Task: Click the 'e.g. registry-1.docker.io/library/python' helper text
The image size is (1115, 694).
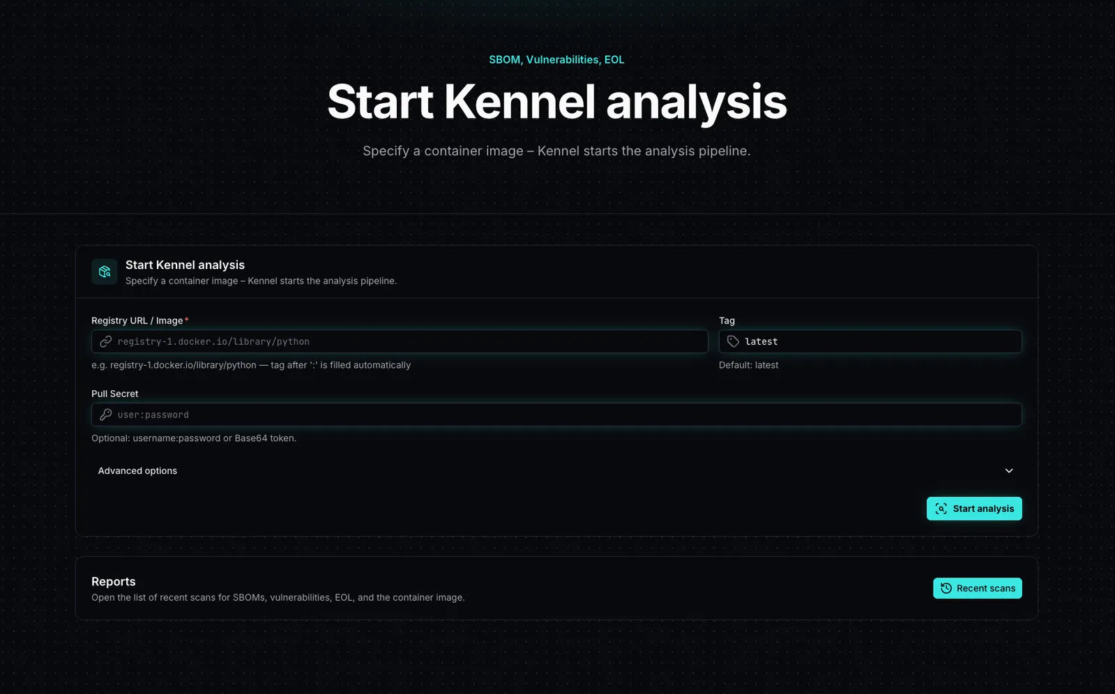Action: (x=251, y=365)
